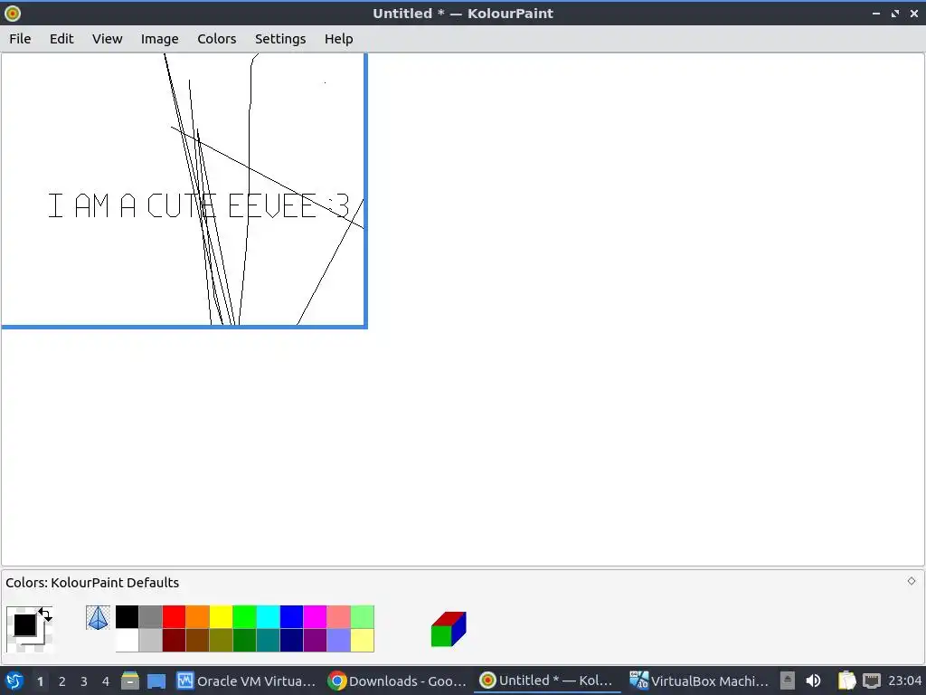Switch to Downloads Google Chrome taskbar window
This screenshot has height=695, width=926.
(397, 681)
